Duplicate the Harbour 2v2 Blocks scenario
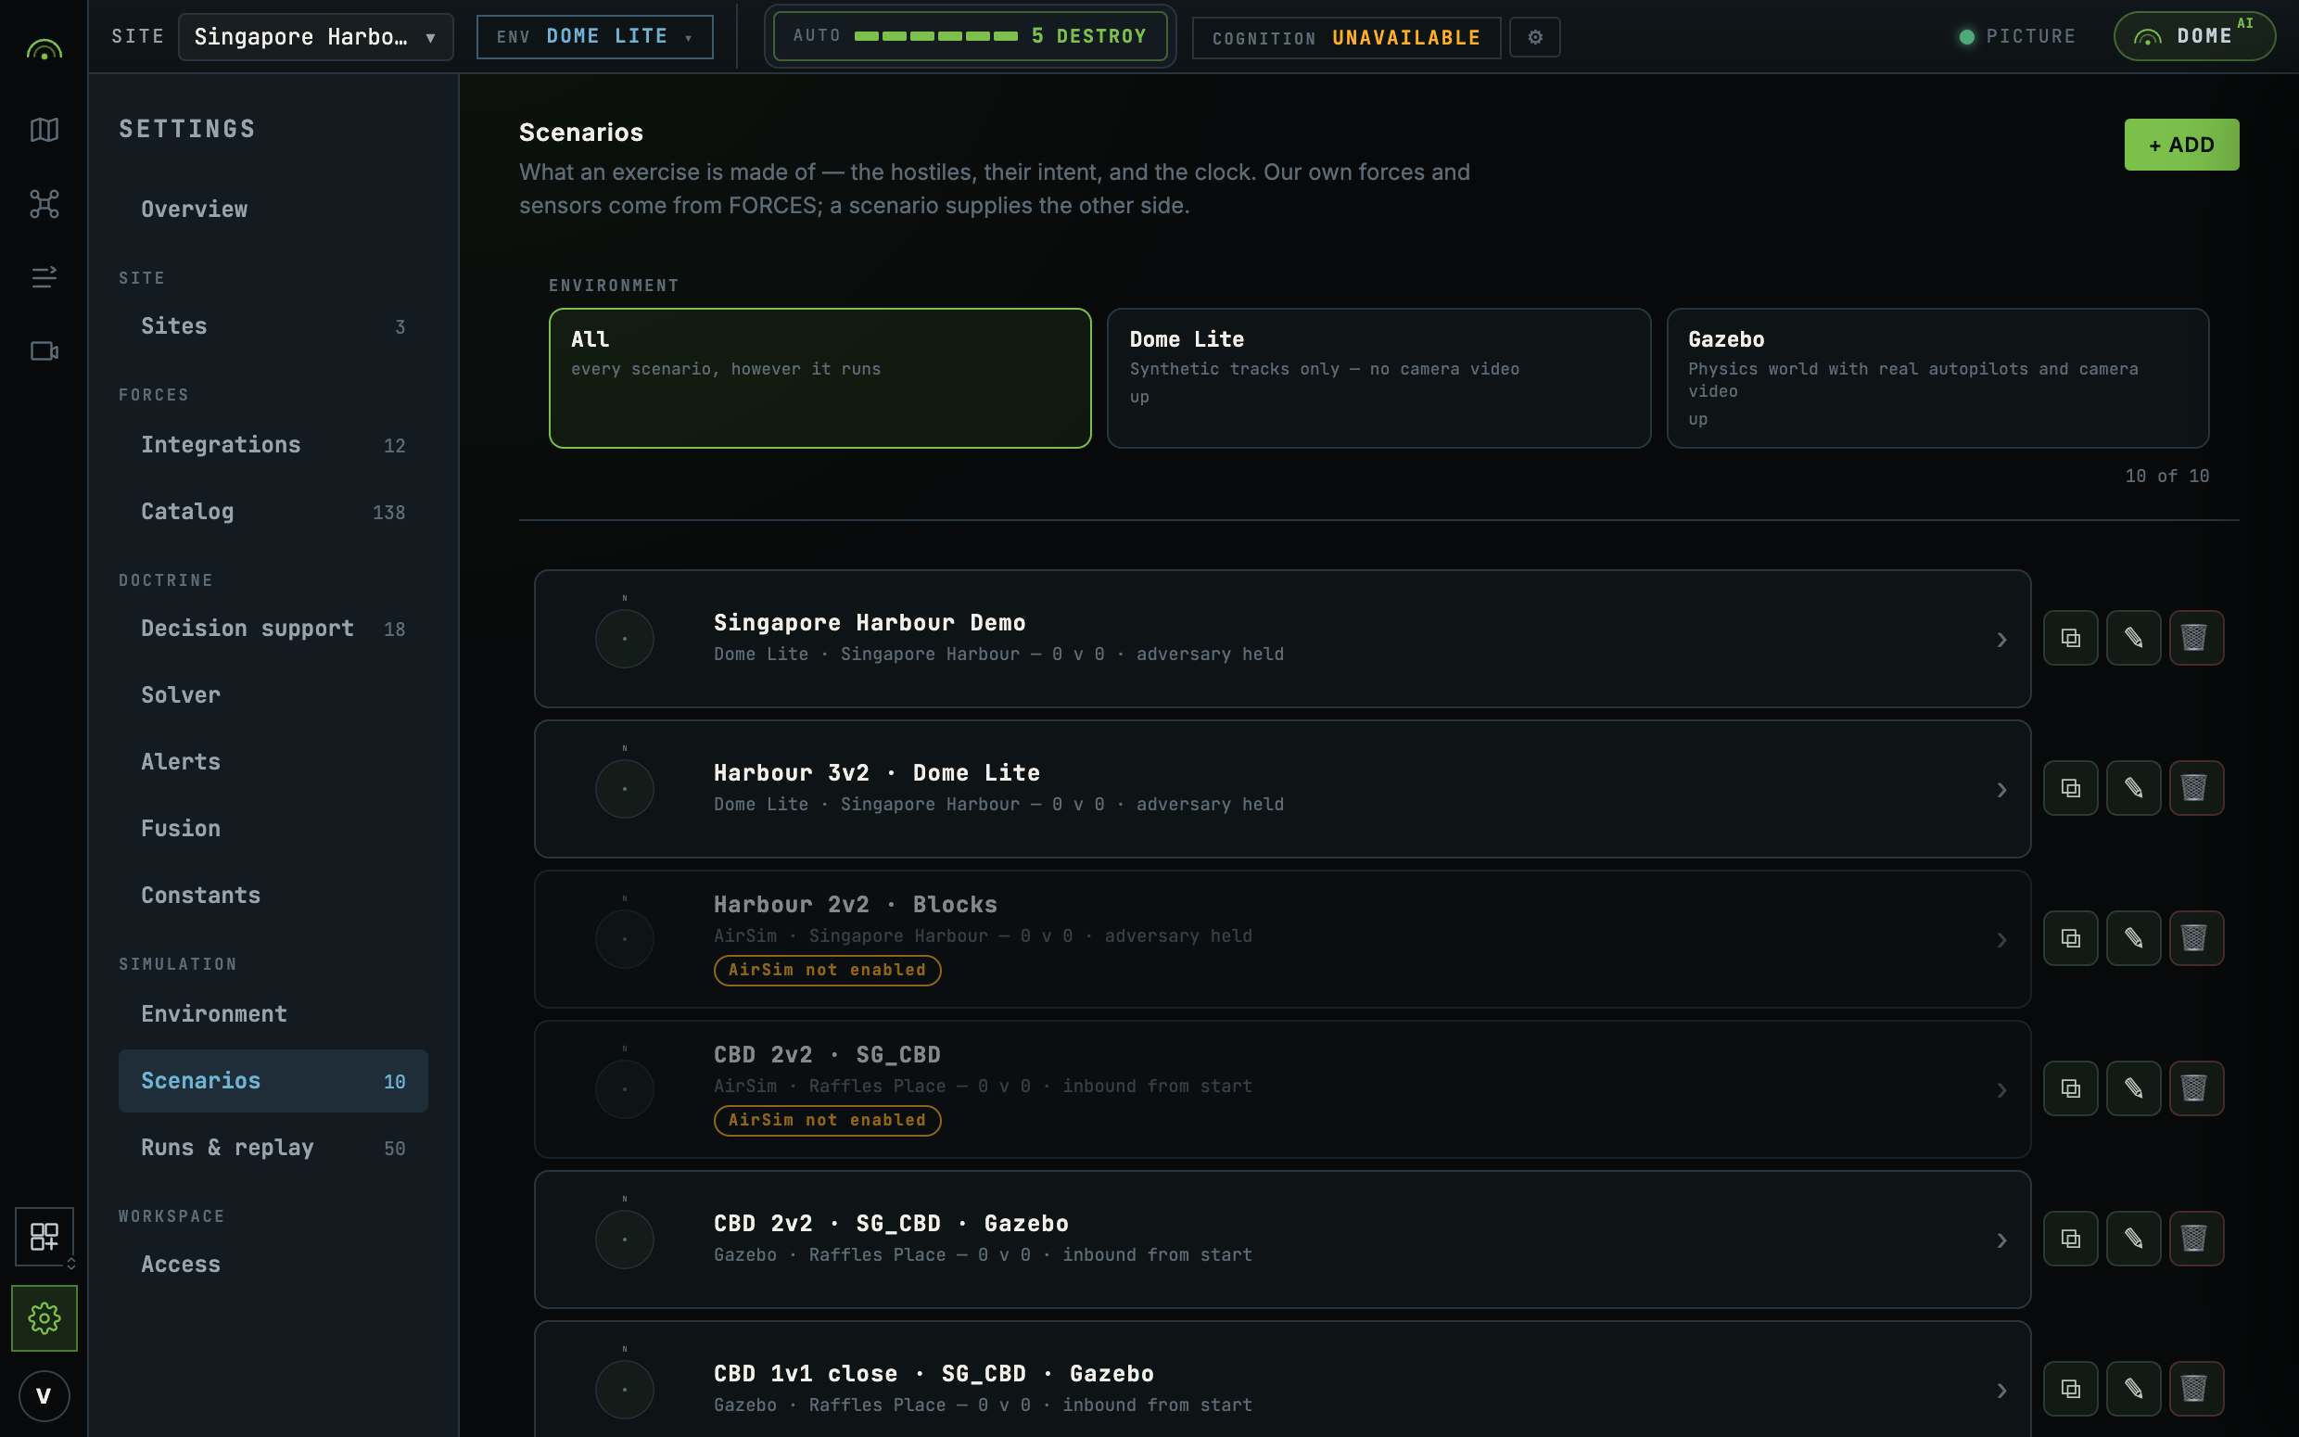Screen dimensions: 2299x1437 pos(2070,938)
